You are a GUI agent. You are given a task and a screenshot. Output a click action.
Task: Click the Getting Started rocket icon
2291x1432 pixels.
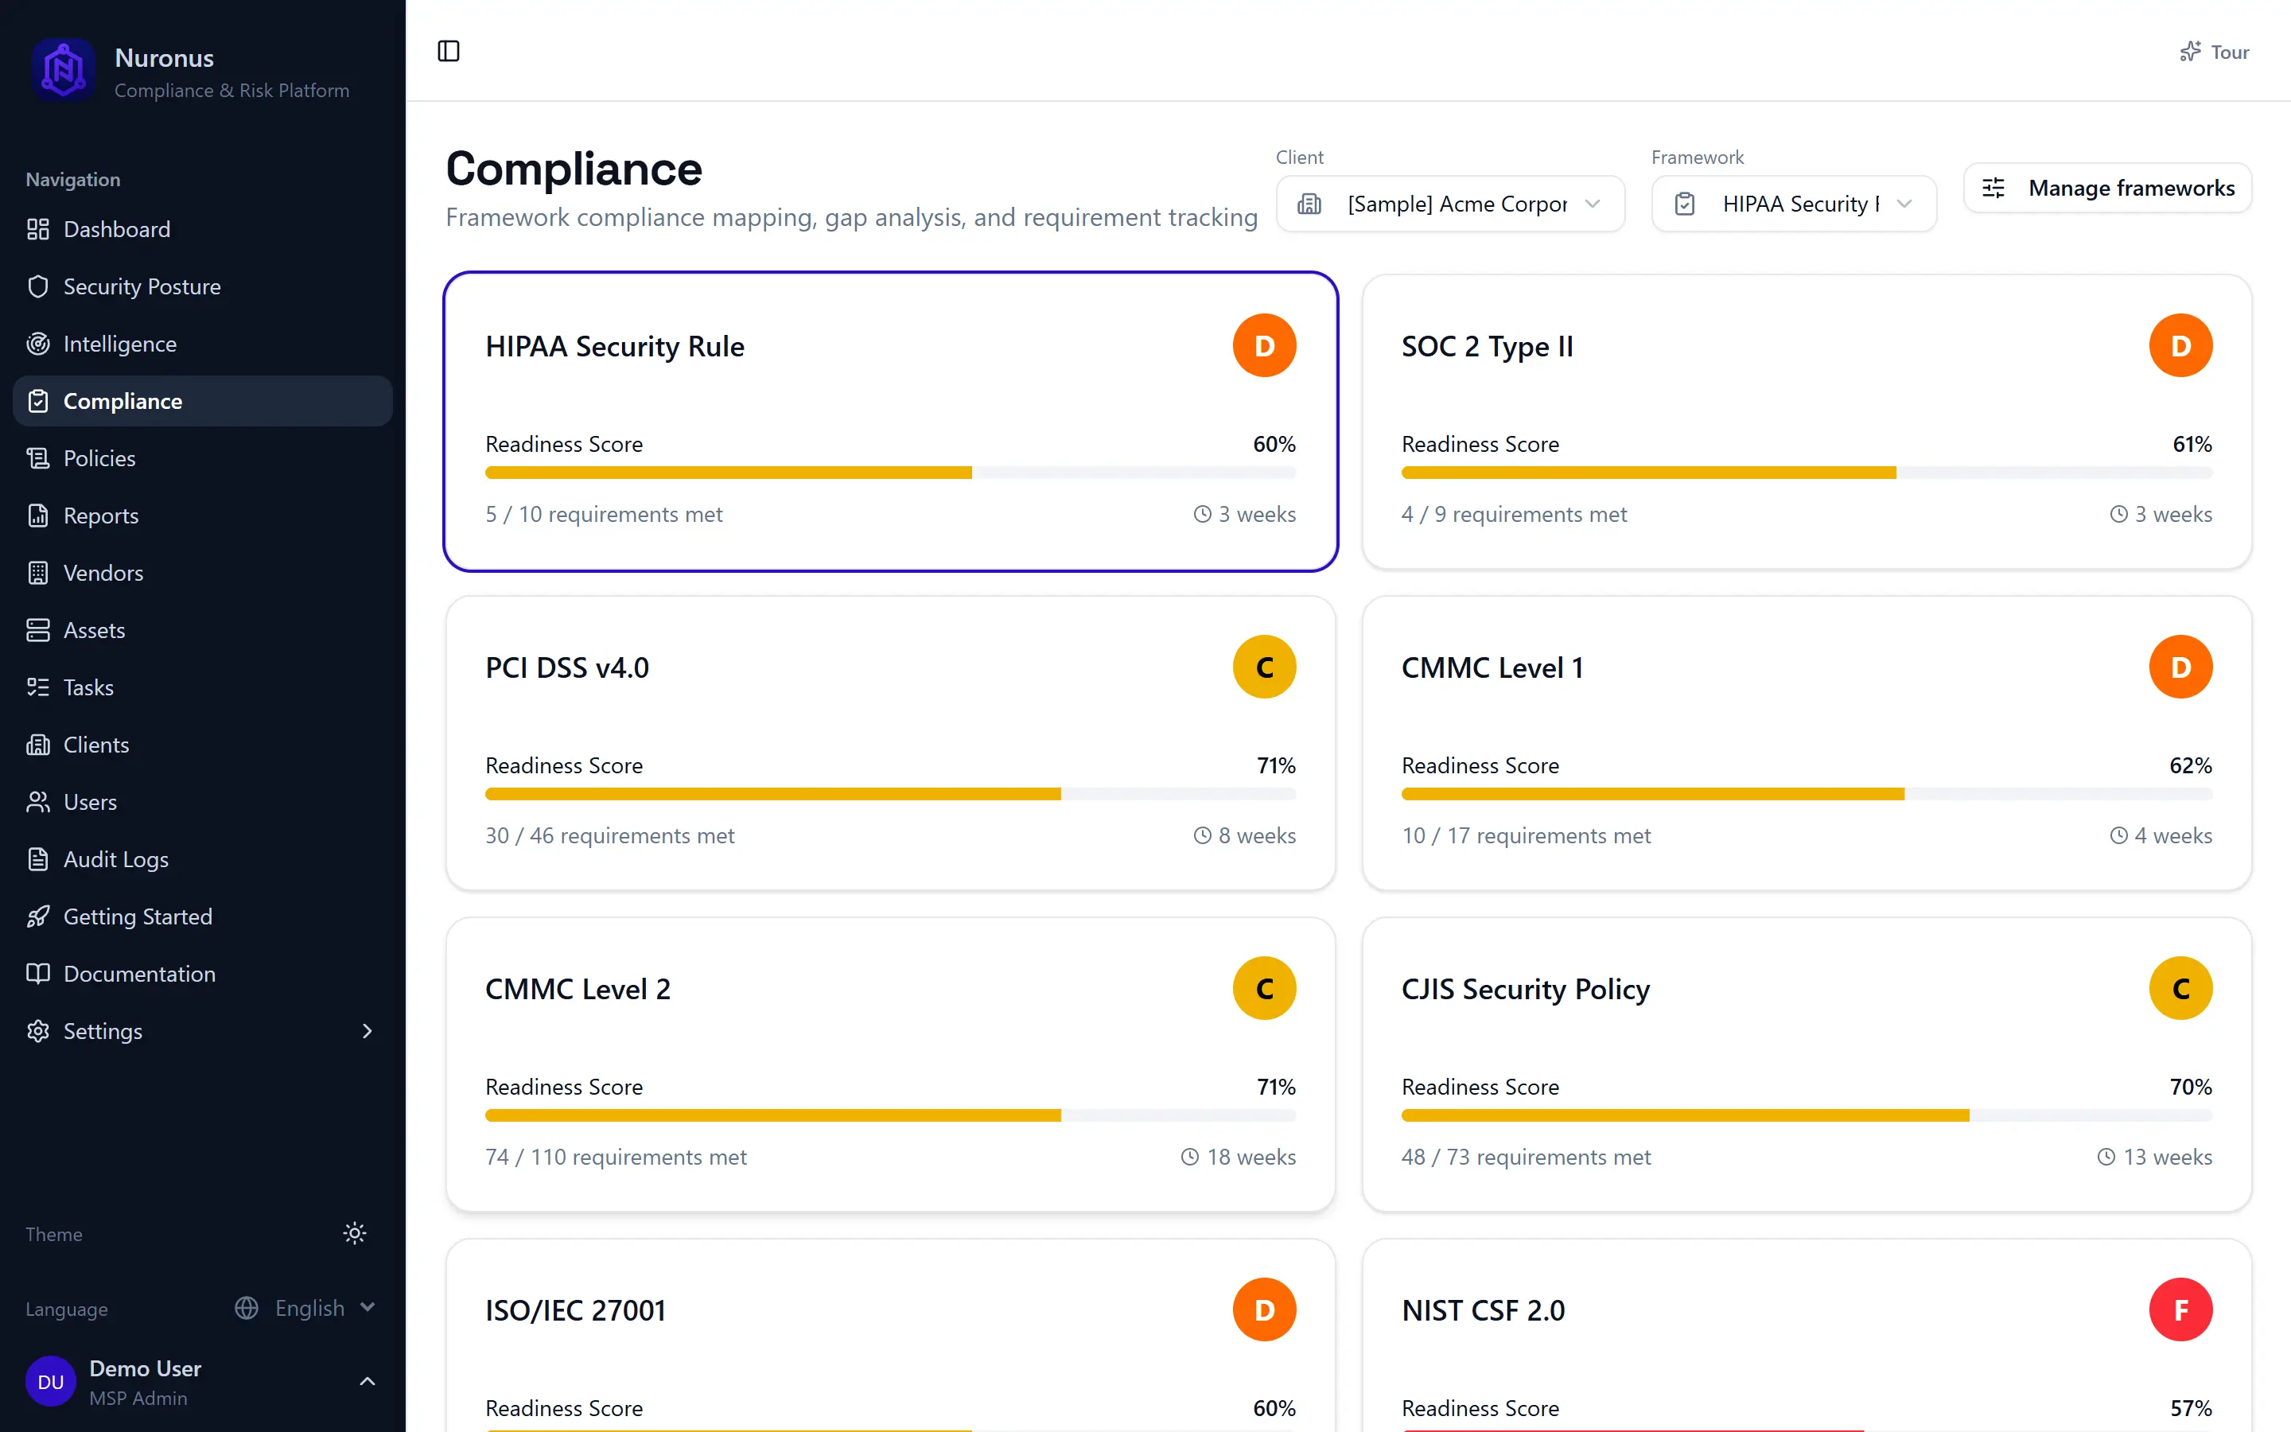38,916
